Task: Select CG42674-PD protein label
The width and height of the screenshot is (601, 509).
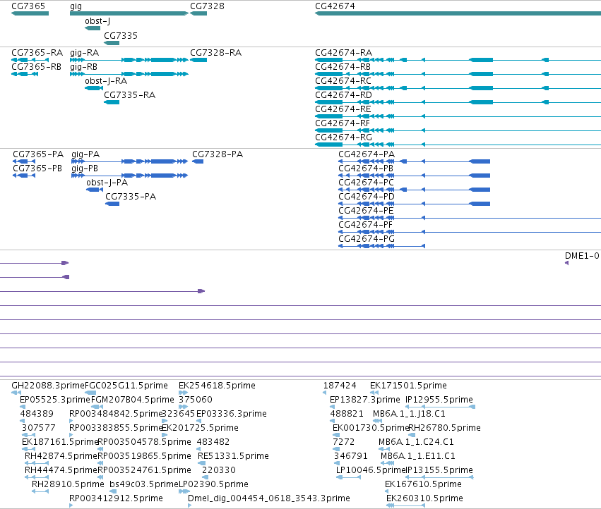Action: pos(367,197)
